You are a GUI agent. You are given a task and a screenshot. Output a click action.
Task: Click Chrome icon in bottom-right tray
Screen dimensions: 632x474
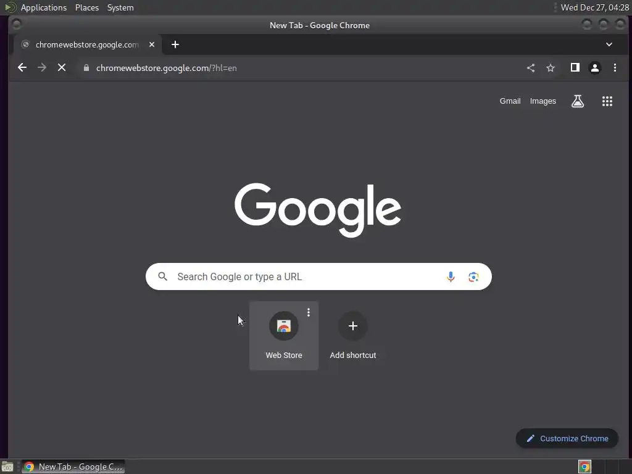[584, 467]
